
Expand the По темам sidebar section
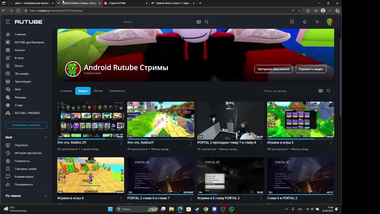click(45, 196)
